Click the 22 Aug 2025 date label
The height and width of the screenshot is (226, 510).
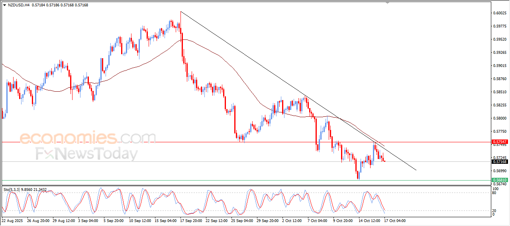[13, 220]
